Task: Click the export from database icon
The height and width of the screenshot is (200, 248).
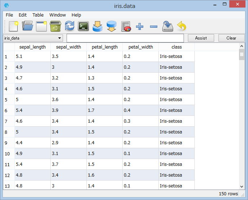Action: 112,26
